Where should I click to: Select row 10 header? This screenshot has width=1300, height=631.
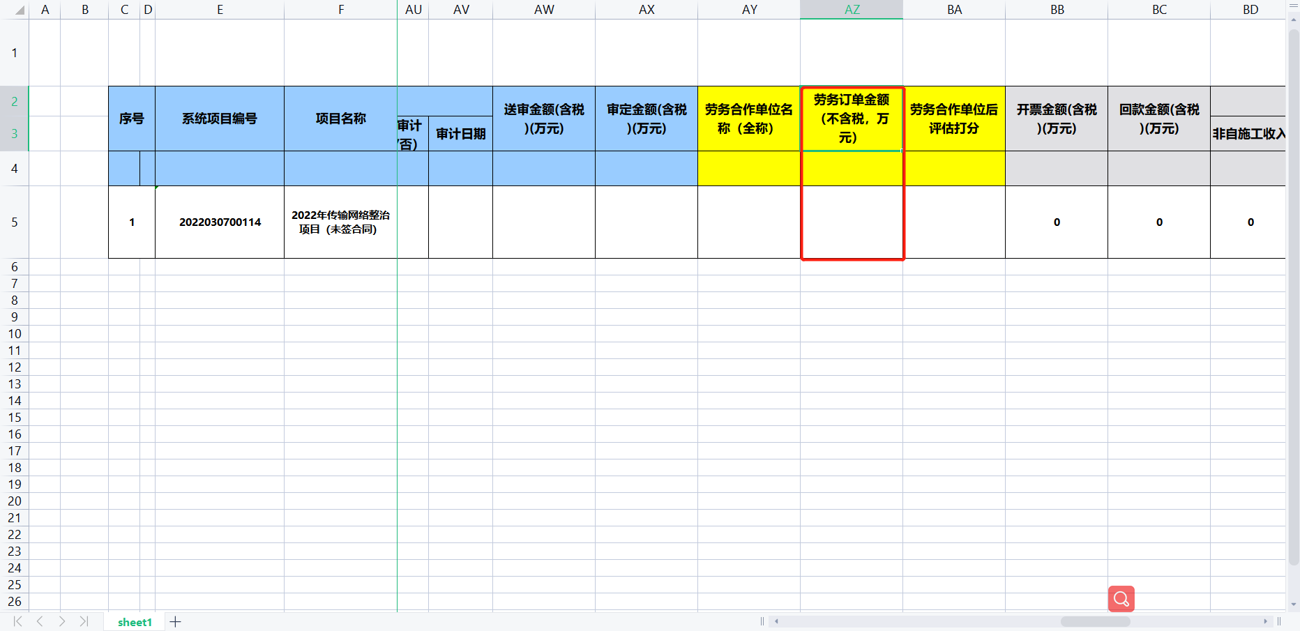(x=14, y=334)
